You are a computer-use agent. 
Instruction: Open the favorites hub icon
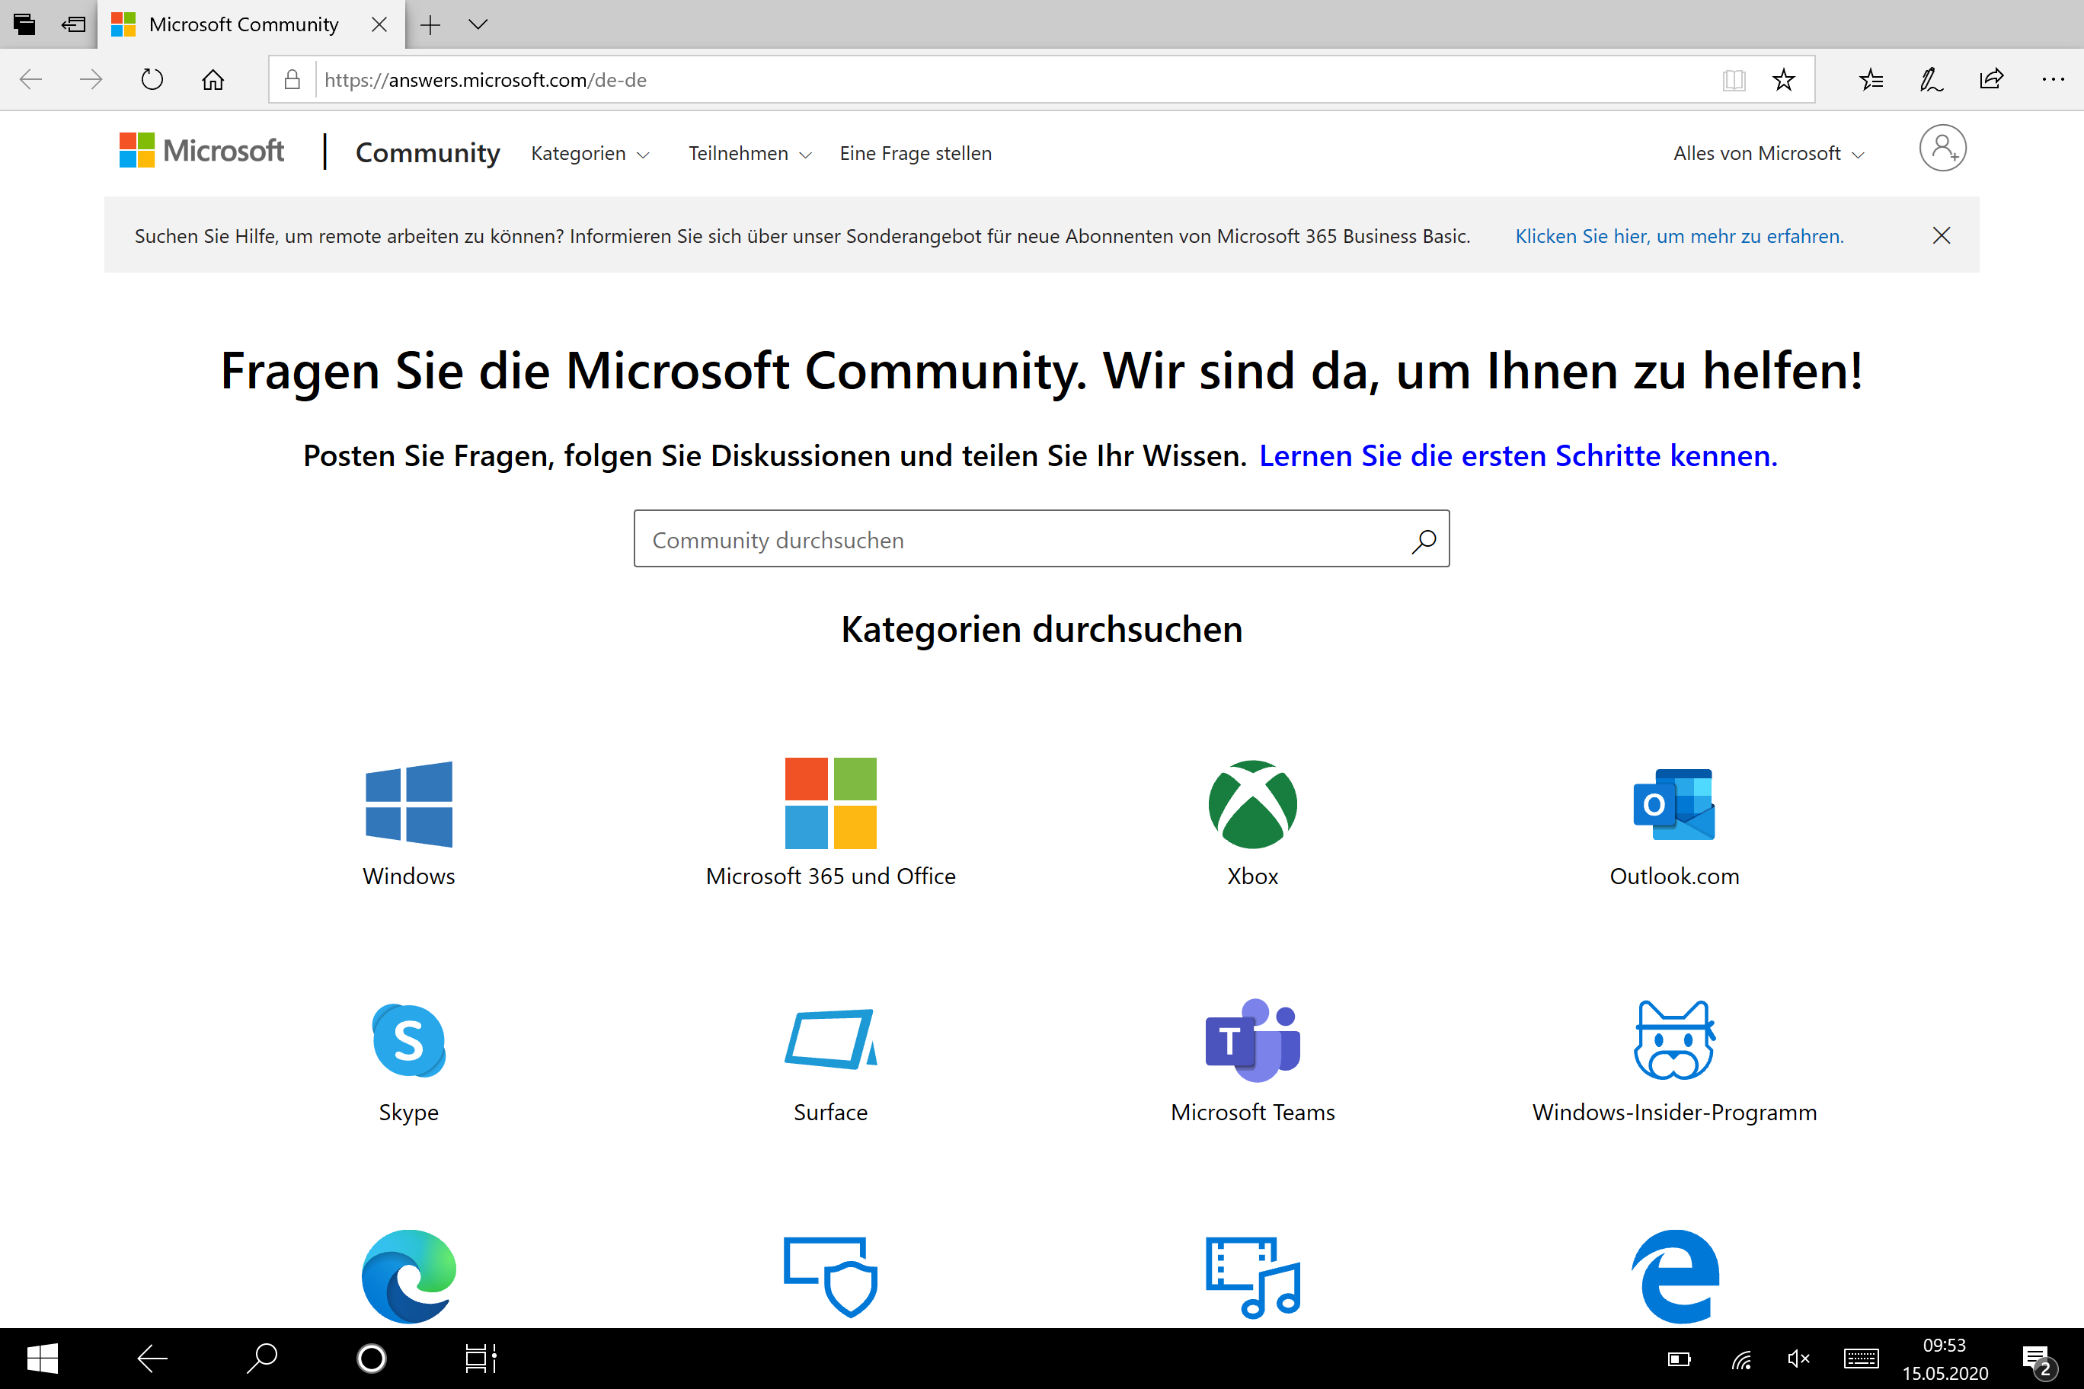coord(1871,80)
